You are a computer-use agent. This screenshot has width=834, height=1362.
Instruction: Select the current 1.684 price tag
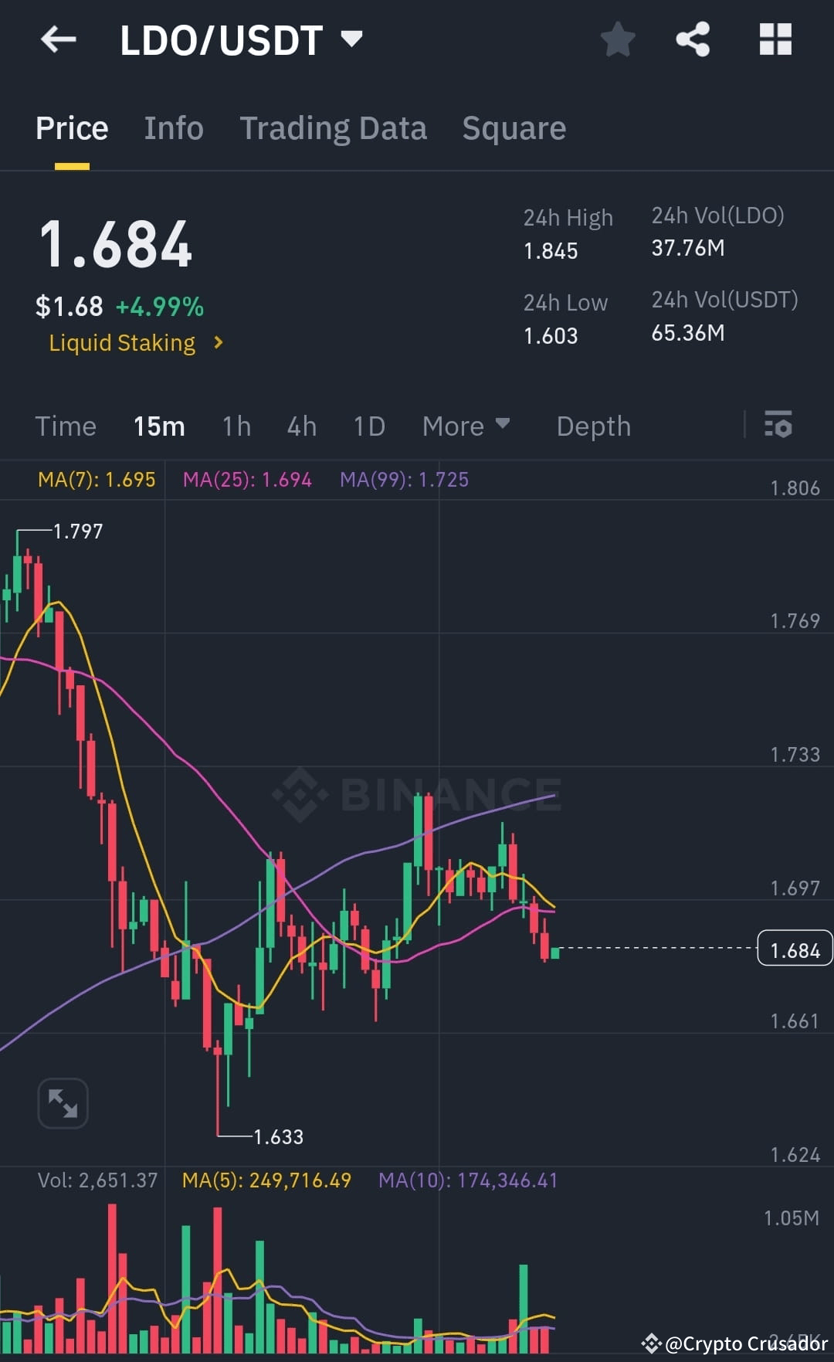pyautogui.click(x=795, y=949)
